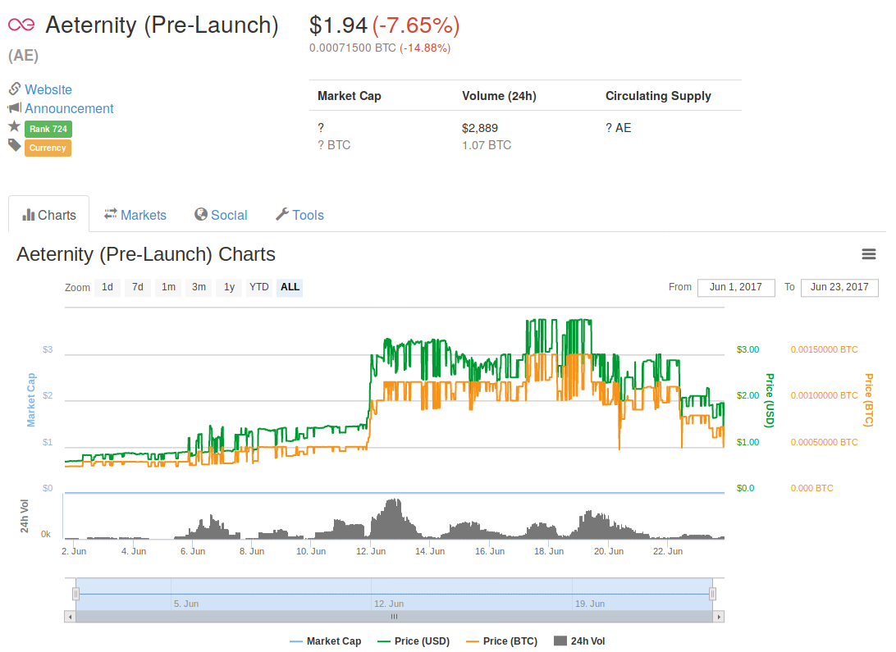Click the tag icon beside Currency
The height and width of the screenshot is (652, 896).
pyautogui.click(x=15, y=146)
